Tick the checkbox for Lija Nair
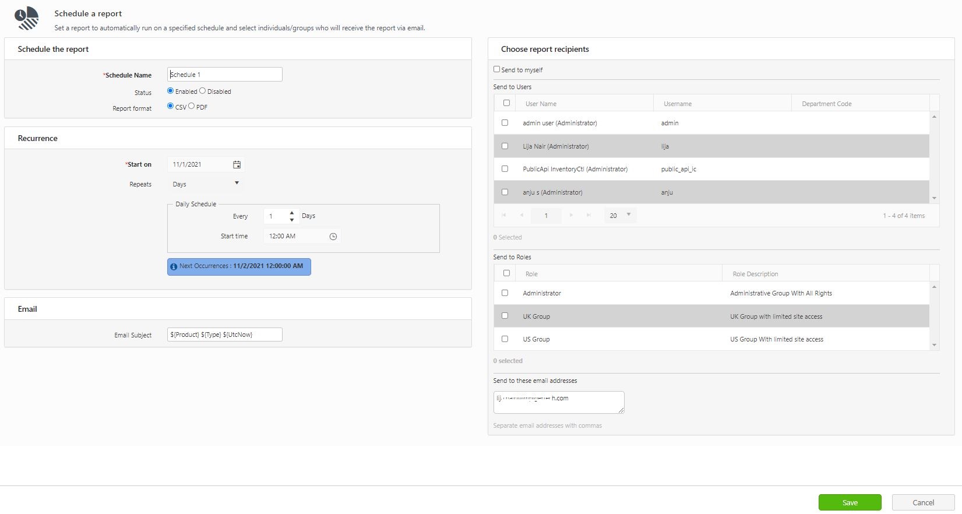This screenshot has width=962, height=514. tap(505, 146)
